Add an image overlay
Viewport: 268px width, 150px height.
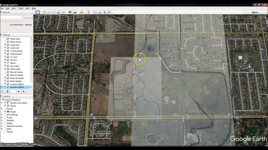[59, 12]
